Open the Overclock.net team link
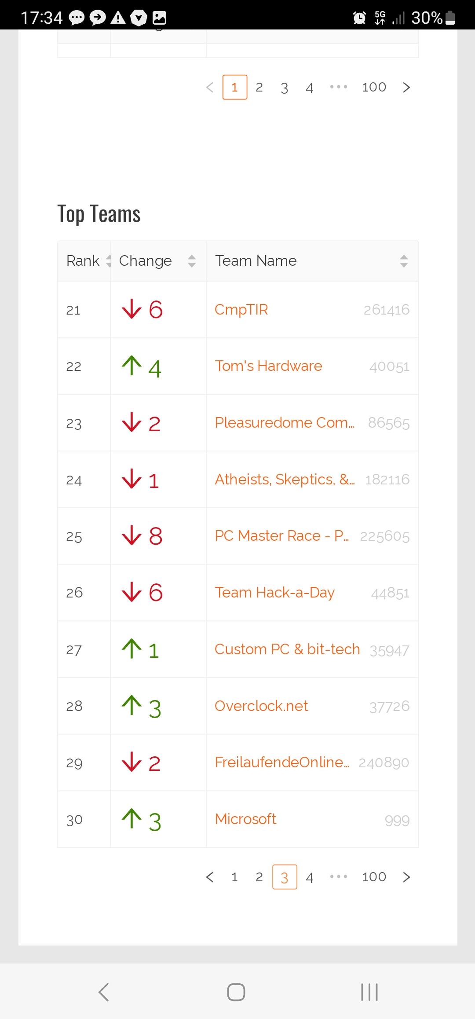 (x=261, y=706)
